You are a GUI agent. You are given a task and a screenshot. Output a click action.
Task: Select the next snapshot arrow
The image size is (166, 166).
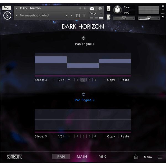[x=71, y=15]
